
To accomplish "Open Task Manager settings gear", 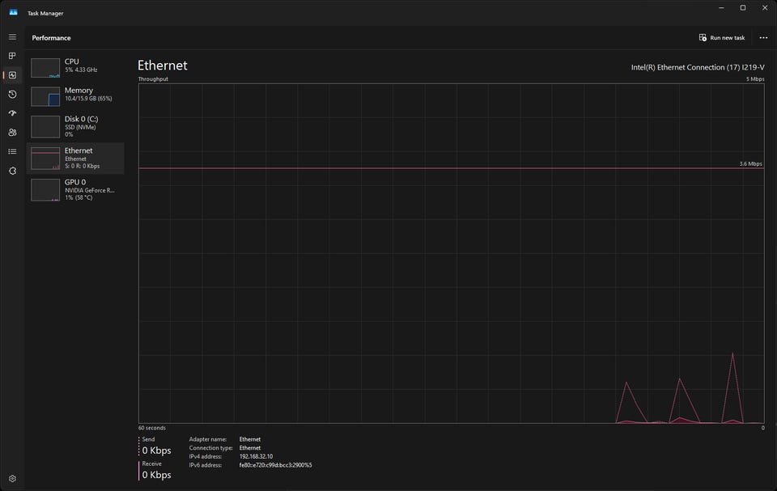I will coord(12,479).
